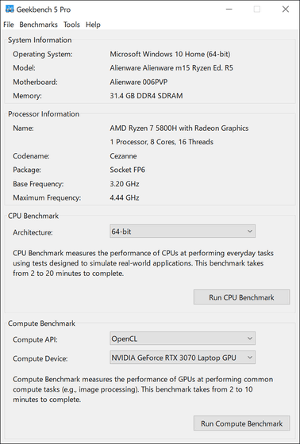
Task: Click the Motherboard label
Action: pos(35,82)
